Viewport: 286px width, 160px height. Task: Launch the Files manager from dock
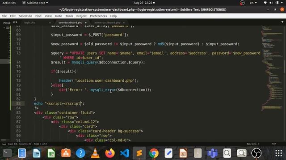tap(22, 153)
